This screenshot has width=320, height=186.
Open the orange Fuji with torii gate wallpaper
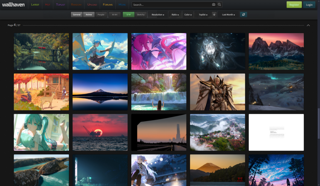pos(217,170)
